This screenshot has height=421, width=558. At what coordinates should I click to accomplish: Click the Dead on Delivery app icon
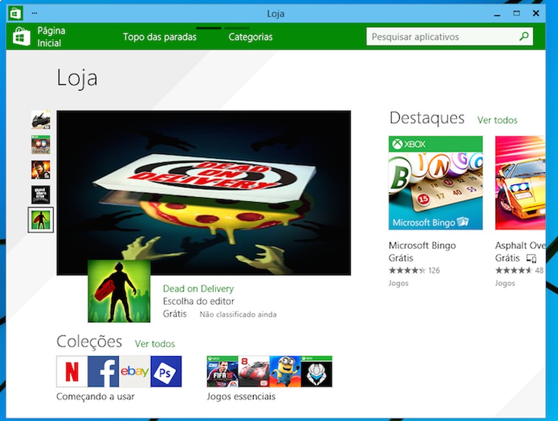tap(119, 291)
